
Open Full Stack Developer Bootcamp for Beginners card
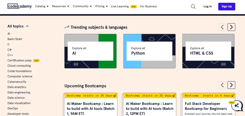coord(209,104)
